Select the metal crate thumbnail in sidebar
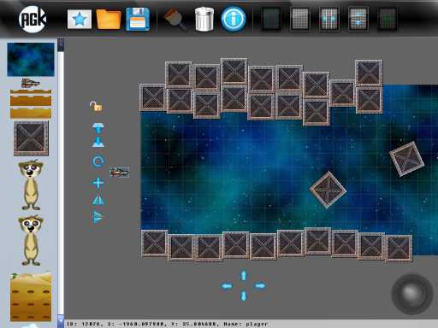This screenshot has width=438, height=328. [31, 138]
